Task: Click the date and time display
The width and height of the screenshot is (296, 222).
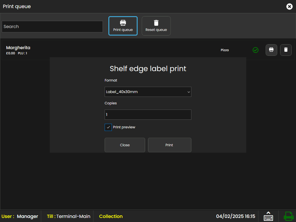Action: pos(235,216)
